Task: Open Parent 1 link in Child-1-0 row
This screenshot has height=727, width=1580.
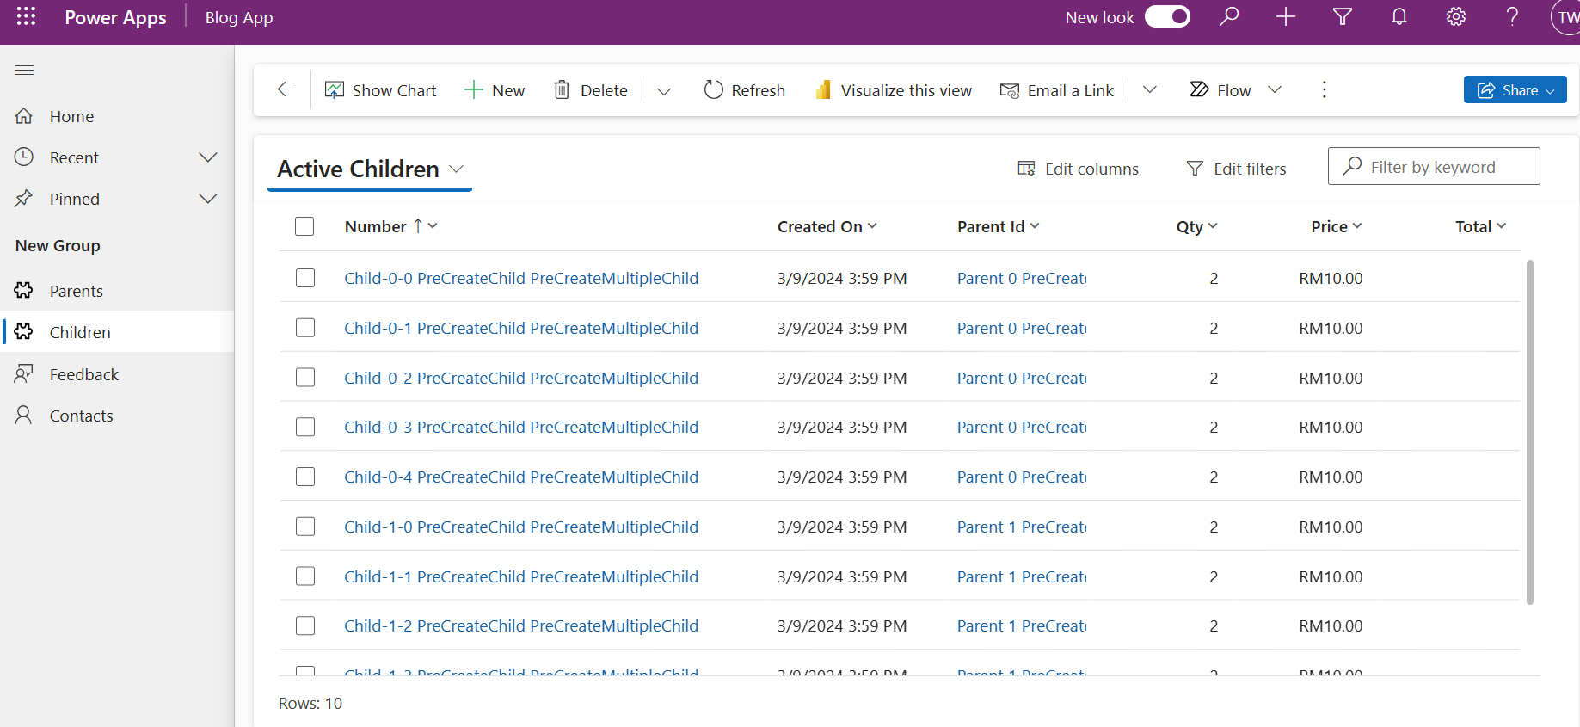Action: point(1022,527)
